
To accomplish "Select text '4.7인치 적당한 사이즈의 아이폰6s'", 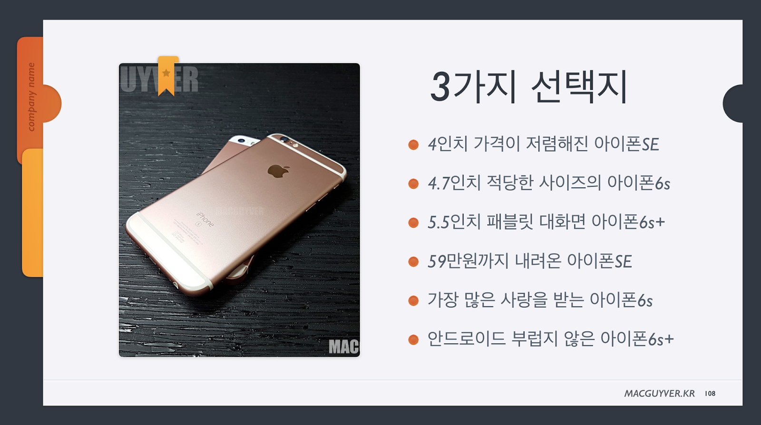I will click(549, 183).
